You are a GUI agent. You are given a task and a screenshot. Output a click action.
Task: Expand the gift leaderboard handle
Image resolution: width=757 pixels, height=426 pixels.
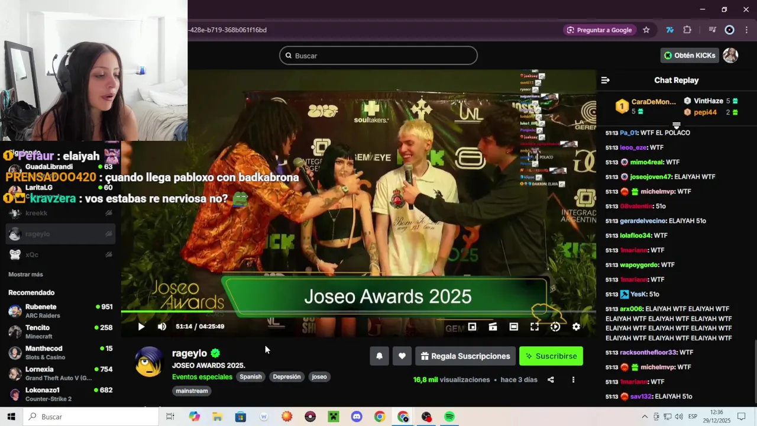[677, 125]
